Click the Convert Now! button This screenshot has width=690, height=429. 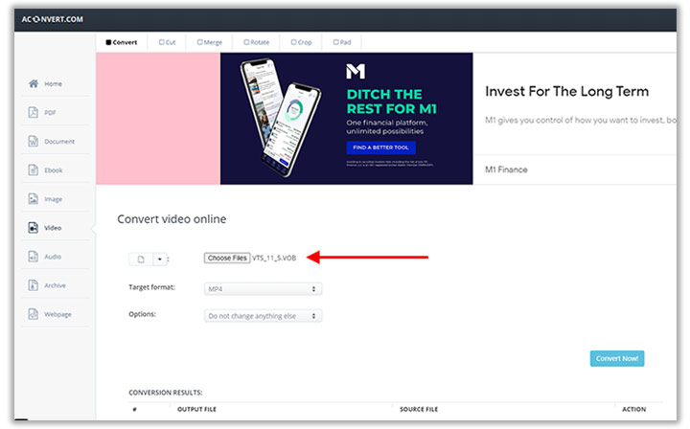(x=617, y=359)
